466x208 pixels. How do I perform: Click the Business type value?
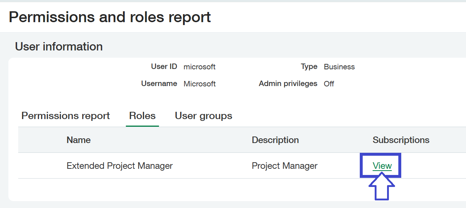click(x=339, y=67)
